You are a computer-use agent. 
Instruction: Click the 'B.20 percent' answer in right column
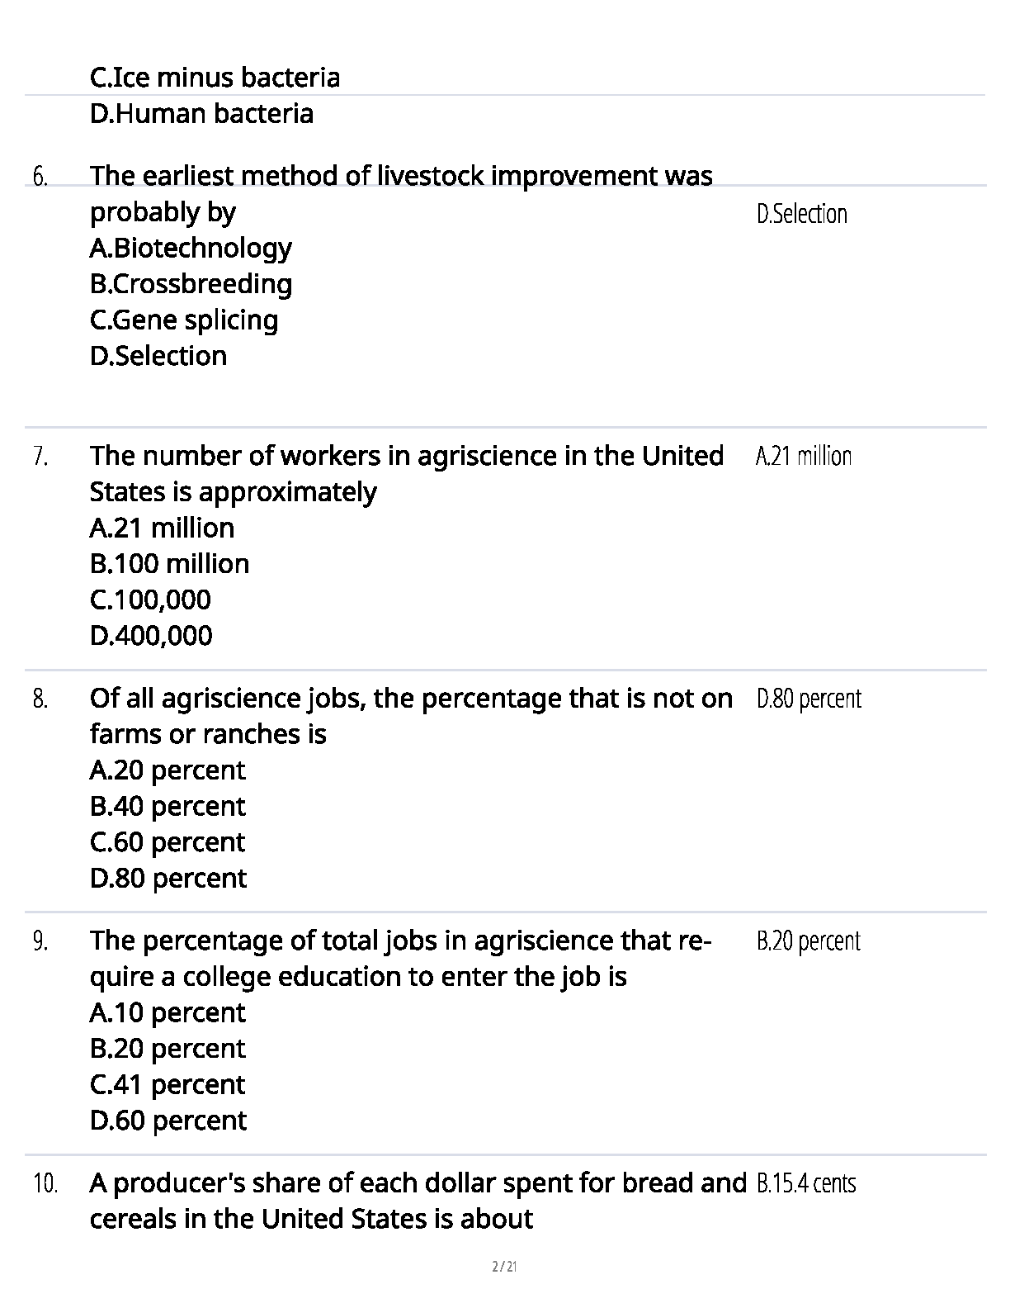808,941
